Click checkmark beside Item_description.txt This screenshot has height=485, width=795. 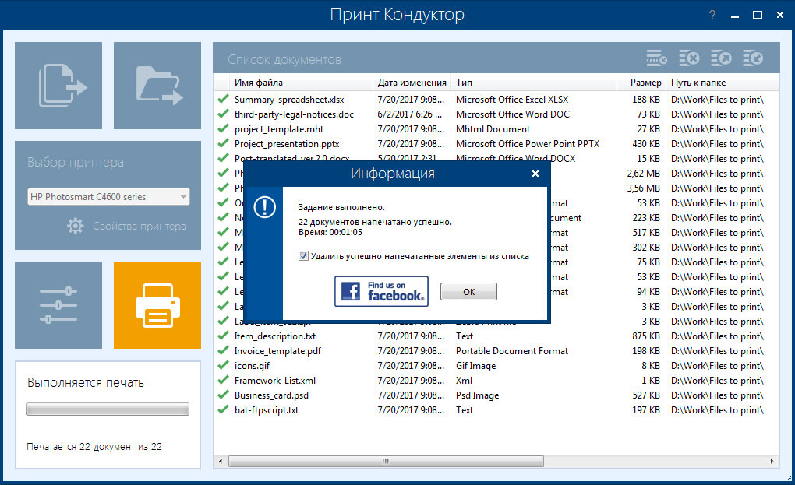tap(223, 336)
